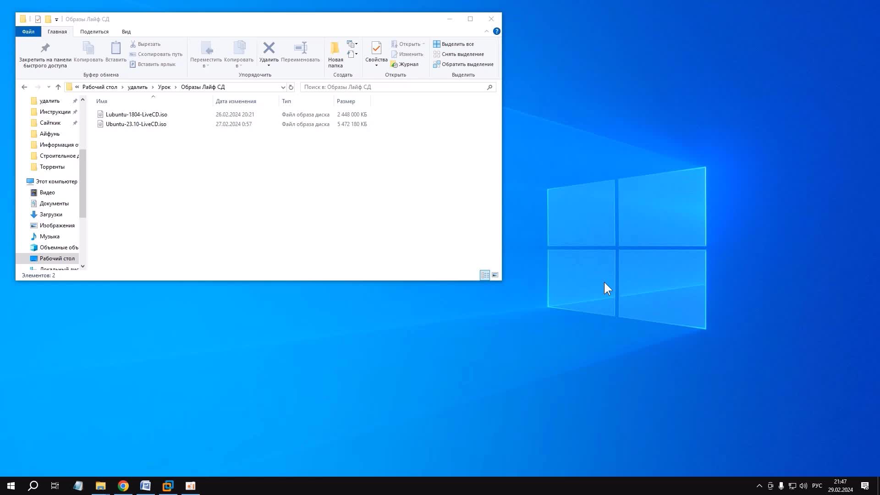This screenshot has height=495, width=880.
Task: Click the refresh icon beside address bar
Action: pyautogui.click(x=291, y=87)
